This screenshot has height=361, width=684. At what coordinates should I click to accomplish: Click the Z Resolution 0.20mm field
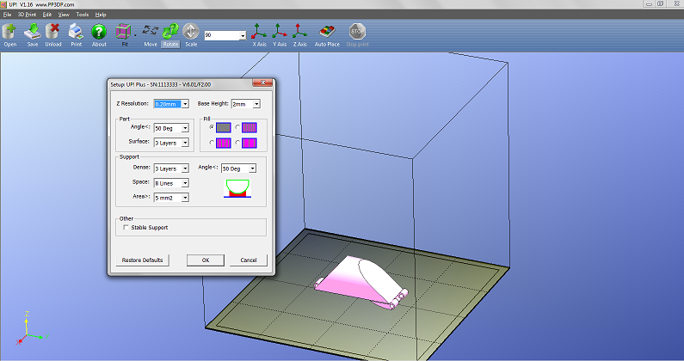[x=168, y=104]
